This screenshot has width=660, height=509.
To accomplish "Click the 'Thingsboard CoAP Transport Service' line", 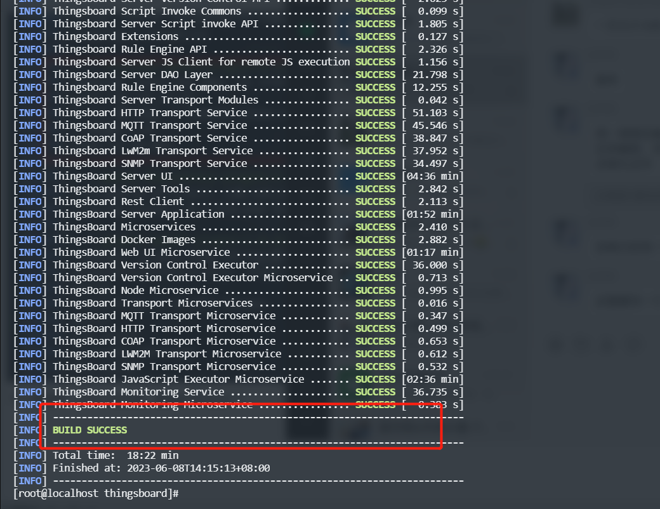I will [238, 138].
